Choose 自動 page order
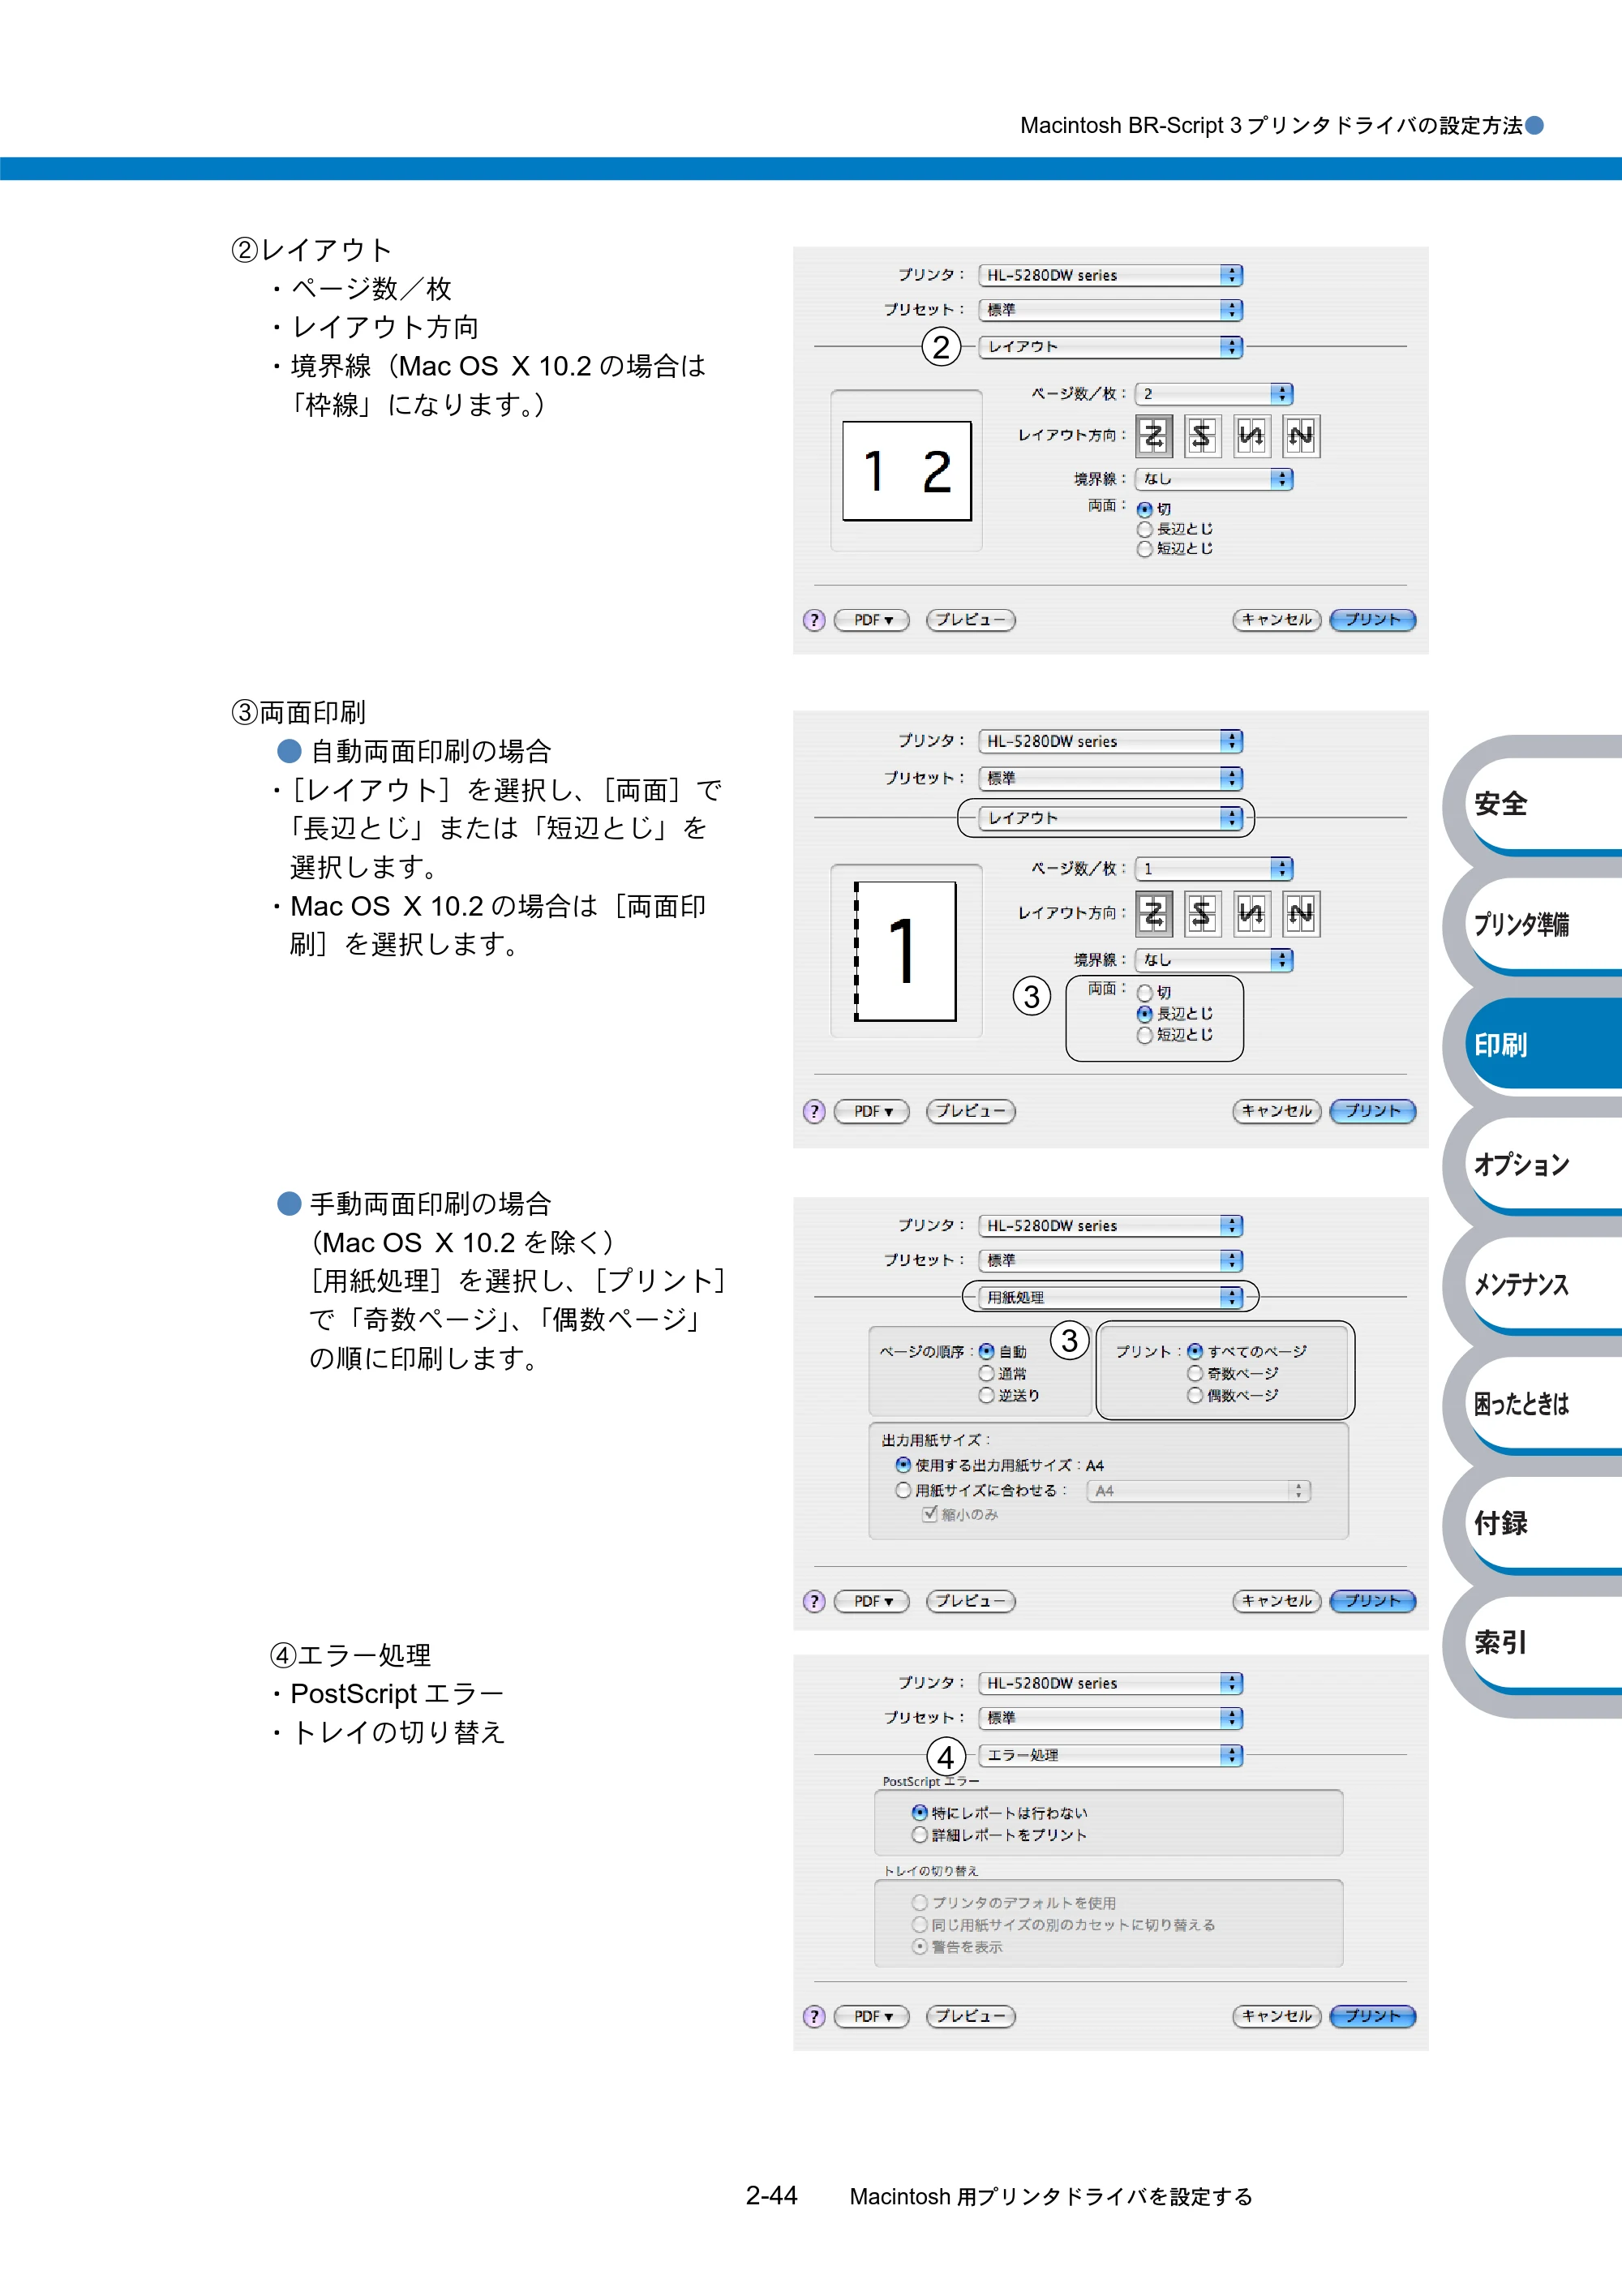Screen dimensions: 1622x2296 [x=987, y=1351]
